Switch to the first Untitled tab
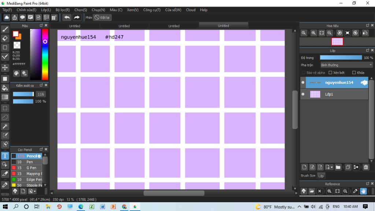Viewport: 375px width, 211px height. (x=75, y=26)
